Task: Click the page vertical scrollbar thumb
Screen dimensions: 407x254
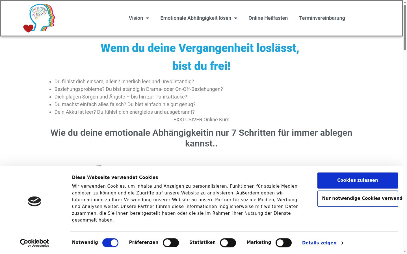Action: pos(405,27)
